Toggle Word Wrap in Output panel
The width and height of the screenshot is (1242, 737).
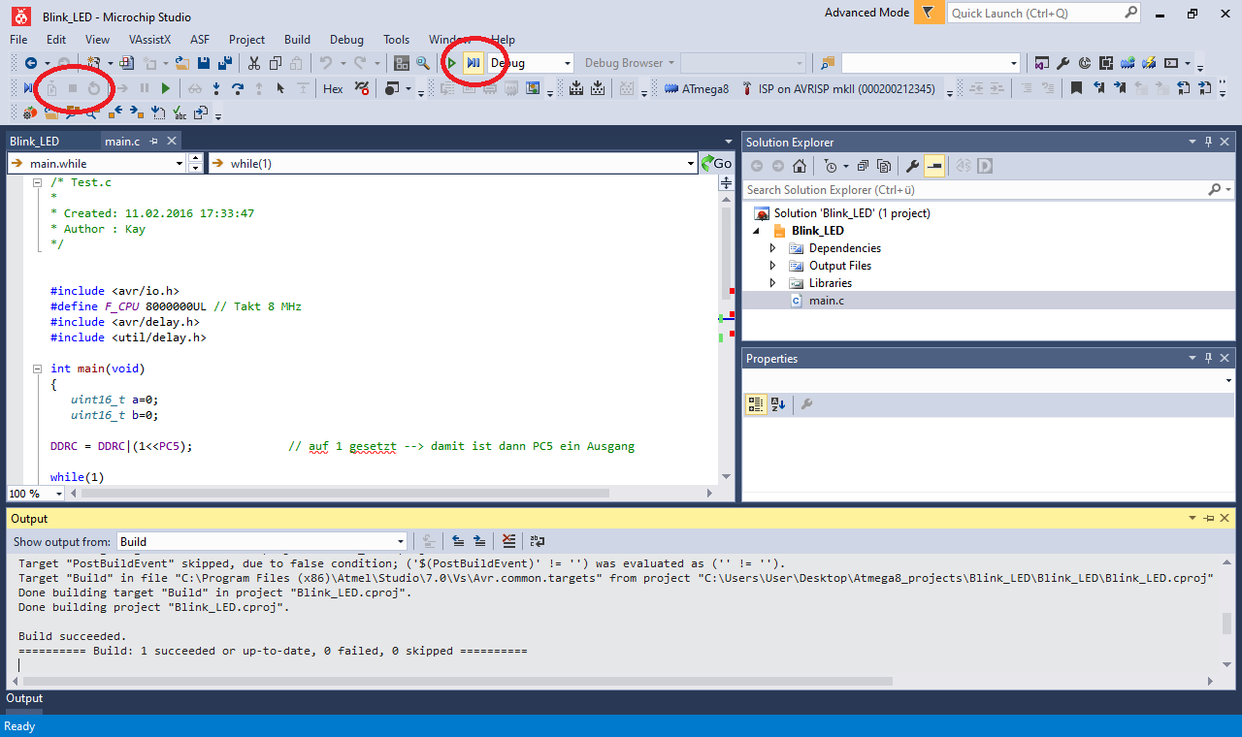[537, 541]
